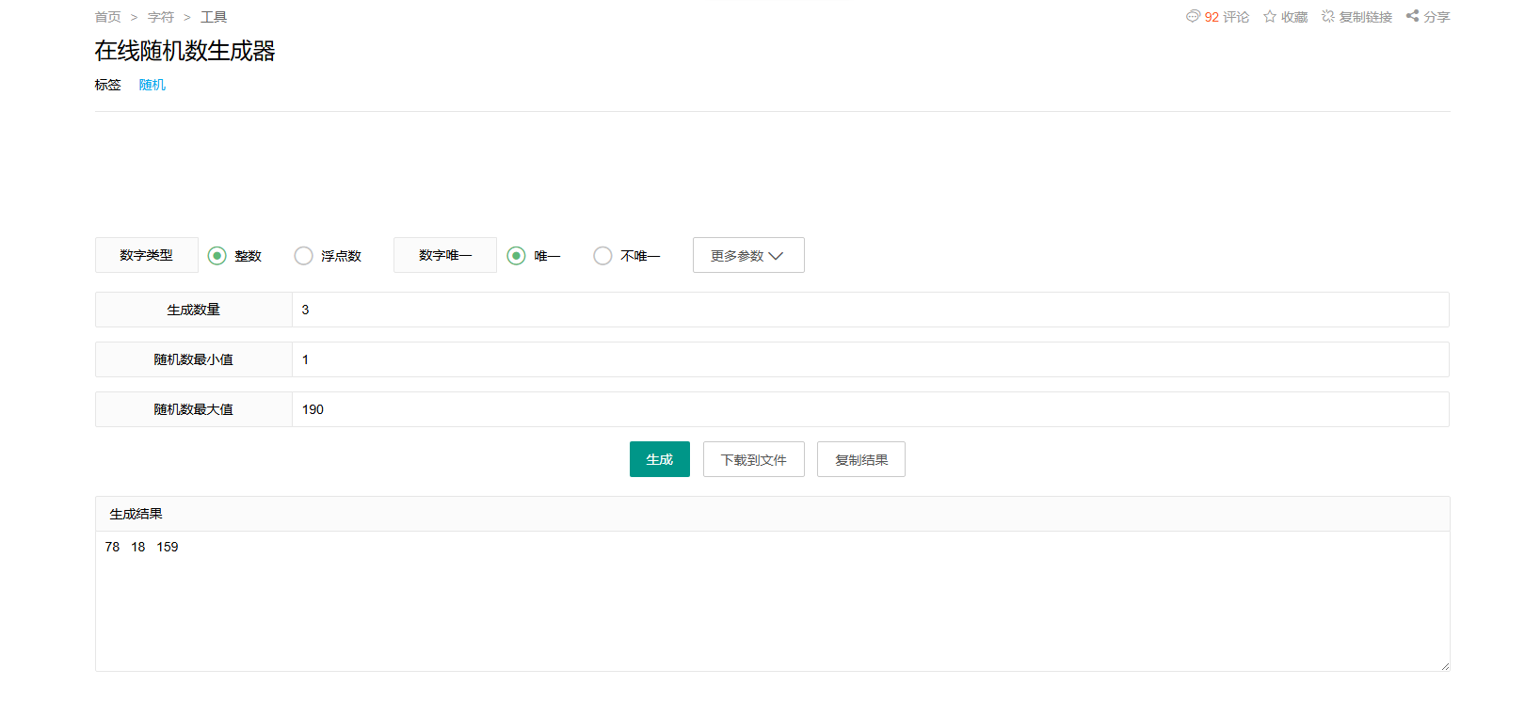Go to 字符 breadcrumb category

(161, 17)
